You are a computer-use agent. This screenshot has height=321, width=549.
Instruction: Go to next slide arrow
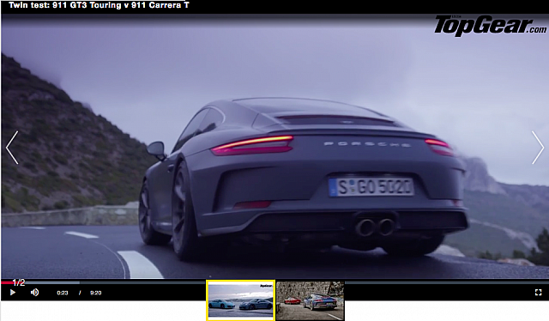coord(538,148)
